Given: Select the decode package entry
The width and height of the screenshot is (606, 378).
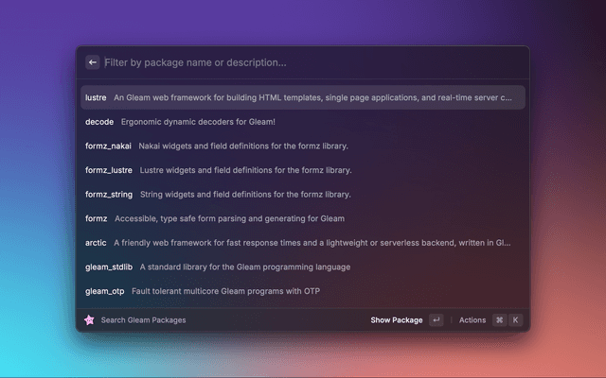Looking at the screenshot, I should (x=99, y=122).
